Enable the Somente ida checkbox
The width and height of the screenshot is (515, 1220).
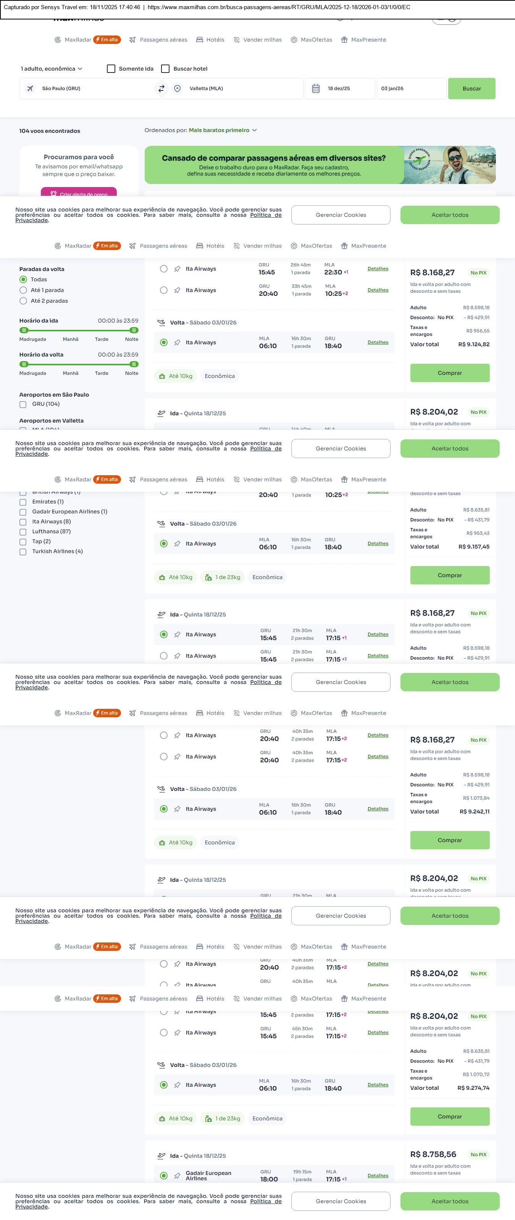pyautogui.click(x=111, y=69)
